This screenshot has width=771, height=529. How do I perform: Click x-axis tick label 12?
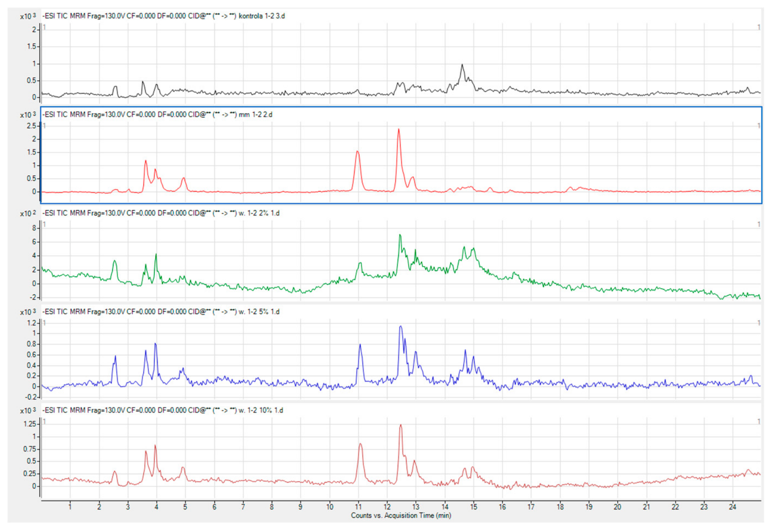coord(387,507)
